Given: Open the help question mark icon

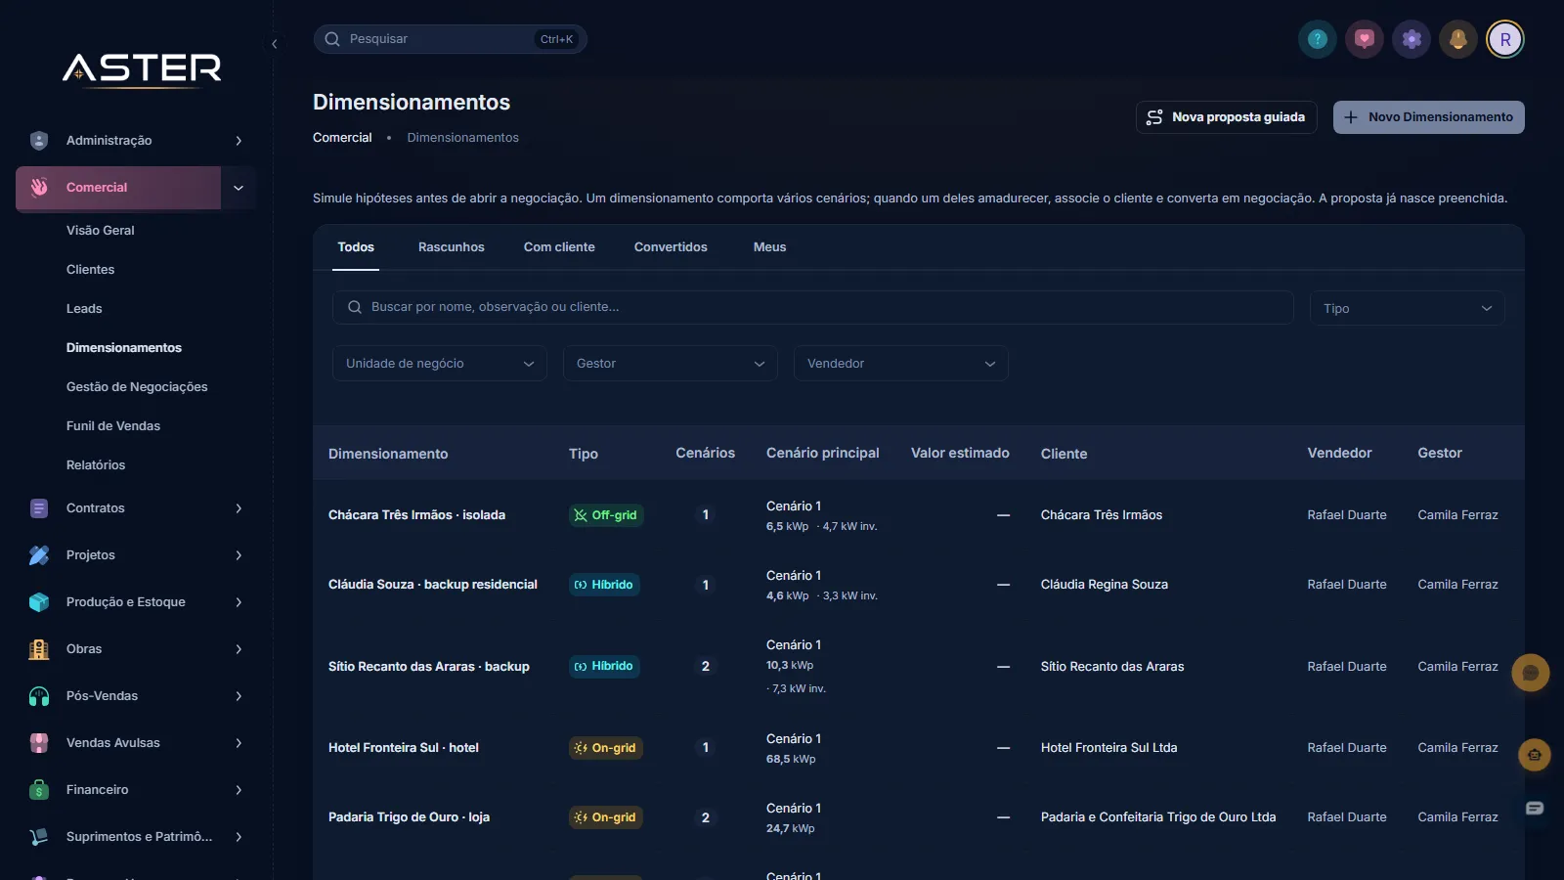Looking at the screenshot, I should click(1318, 39).
